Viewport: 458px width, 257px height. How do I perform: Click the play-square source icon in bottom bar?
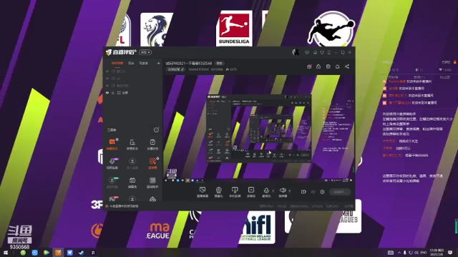[x=251, y=192]
